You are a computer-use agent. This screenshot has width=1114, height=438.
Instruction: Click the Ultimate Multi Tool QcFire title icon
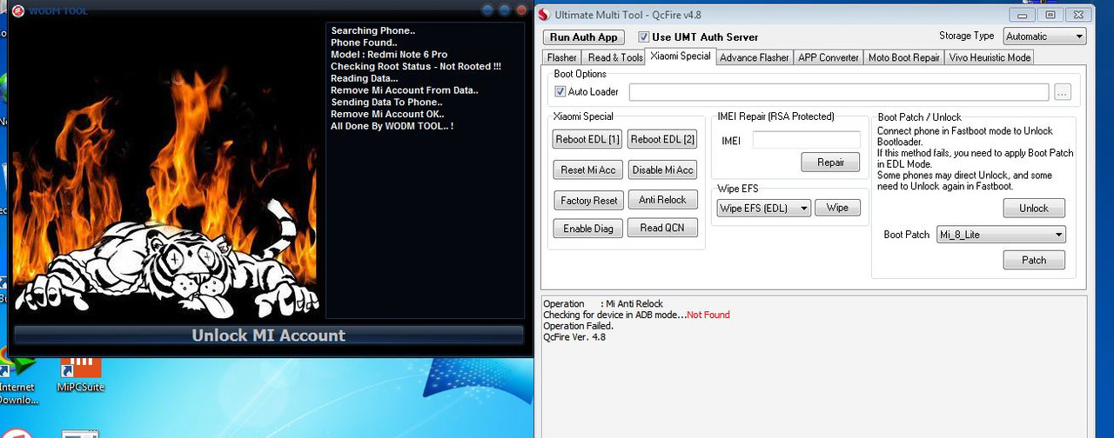[545, 15]
